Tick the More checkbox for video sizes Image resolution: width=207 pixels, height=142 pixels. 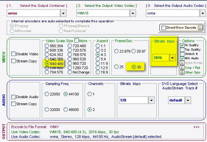pos(76,40)
